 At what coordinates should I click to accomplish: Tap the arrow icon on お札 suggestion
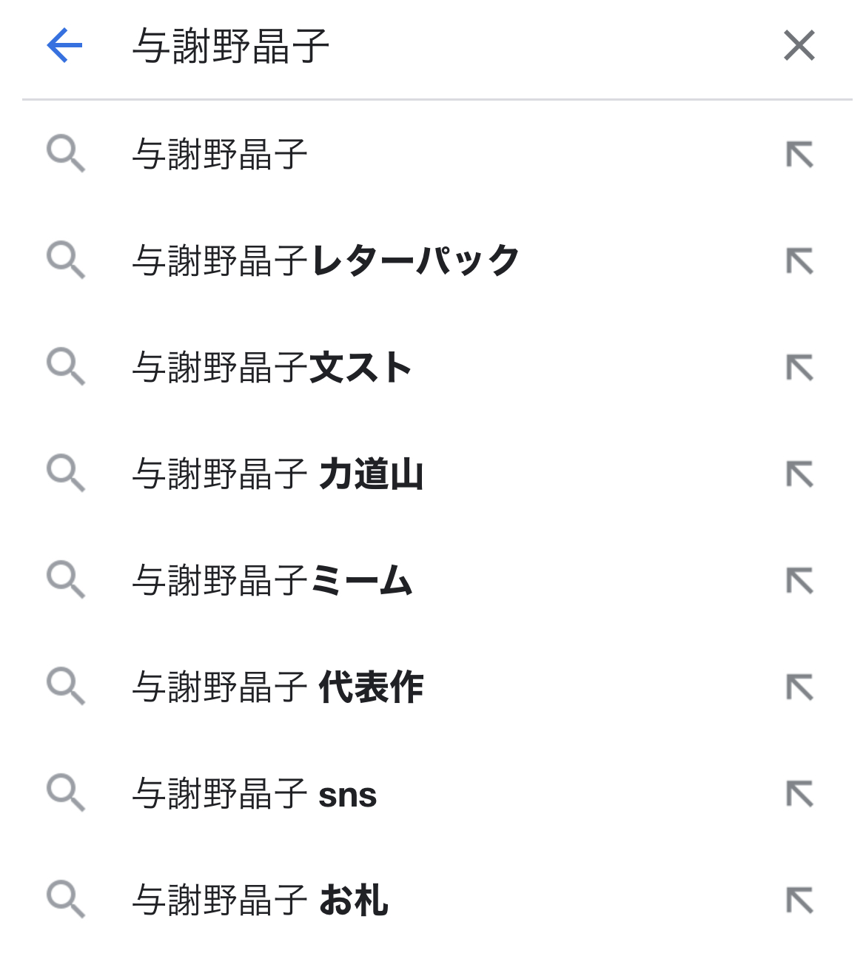(x=799, y=901)
